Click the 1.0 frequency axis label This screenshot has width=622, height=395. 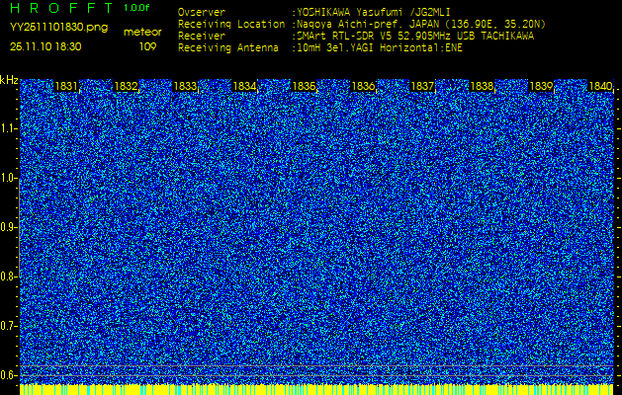pos(7,179)
